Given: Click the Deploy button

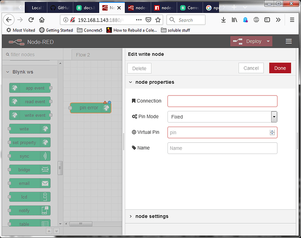Looking at the screenshot, I should (247, 41).
